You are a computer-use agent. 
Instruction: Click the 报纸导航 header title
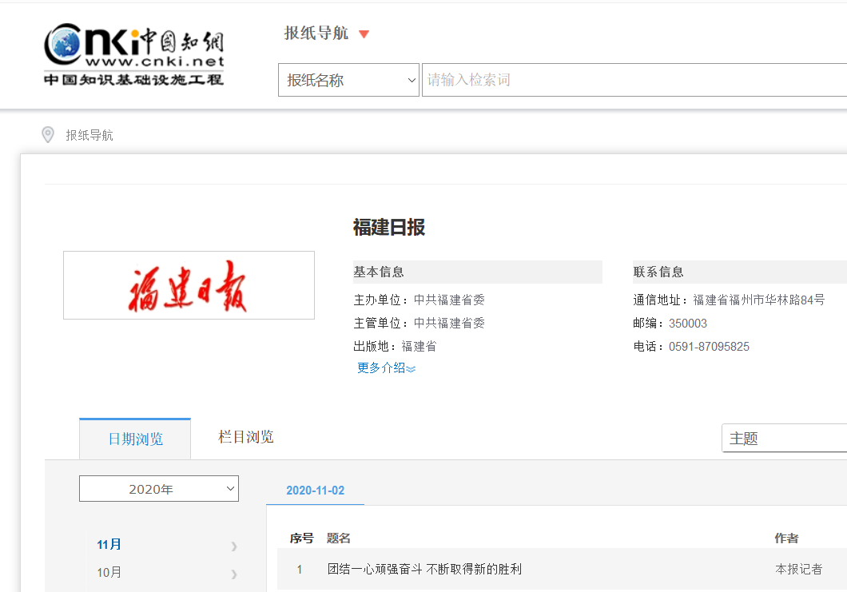316,34
